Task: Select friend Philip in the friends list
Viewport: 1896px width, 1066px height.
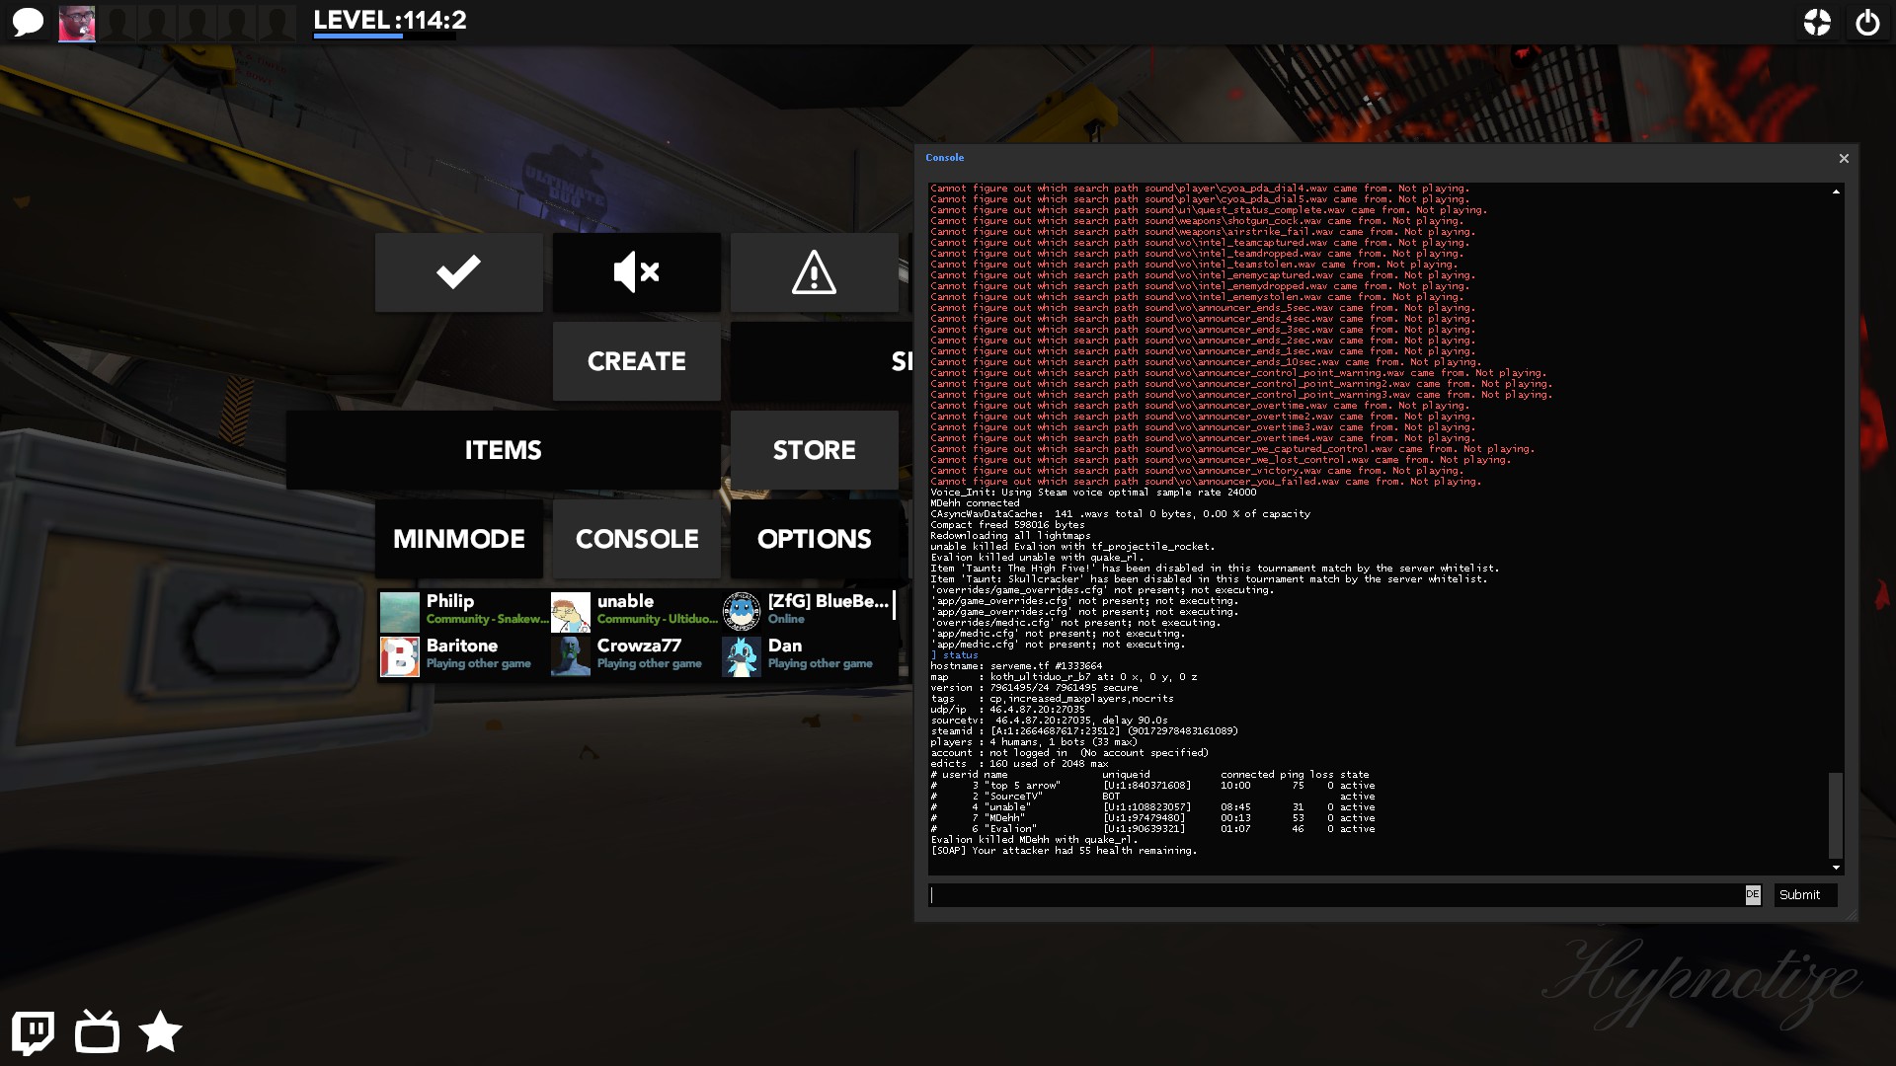Action: click(x=462, y=611)
